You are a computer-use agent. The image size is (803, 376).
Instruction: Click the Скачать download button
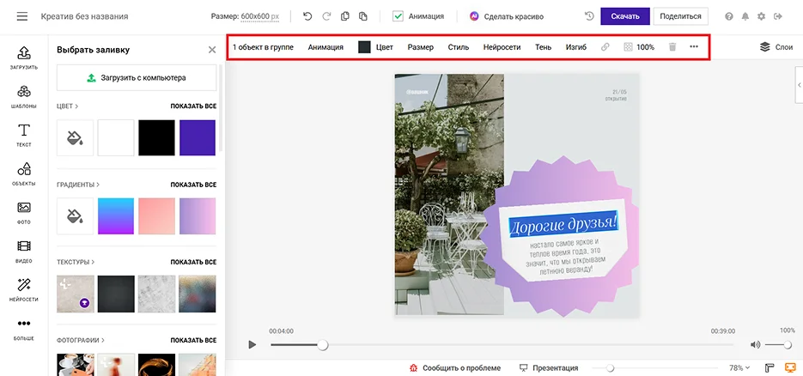coord(624,16)
